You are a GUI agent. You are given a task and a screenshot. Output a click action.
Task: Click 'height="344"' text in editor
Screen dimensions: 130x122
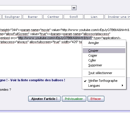[9, 30]
